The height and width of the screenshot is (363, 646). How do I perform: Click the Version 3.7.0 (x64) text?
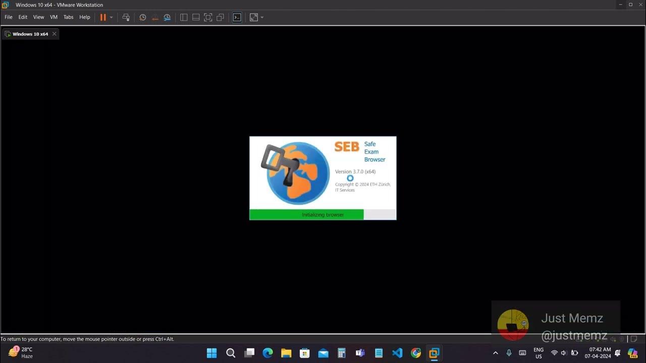pos(355,171)
